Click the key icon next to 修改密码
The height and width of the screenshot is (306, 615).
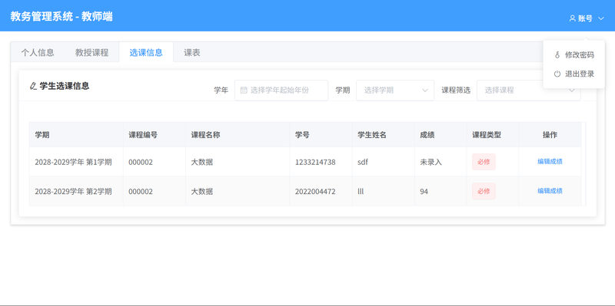click(557, 55)
